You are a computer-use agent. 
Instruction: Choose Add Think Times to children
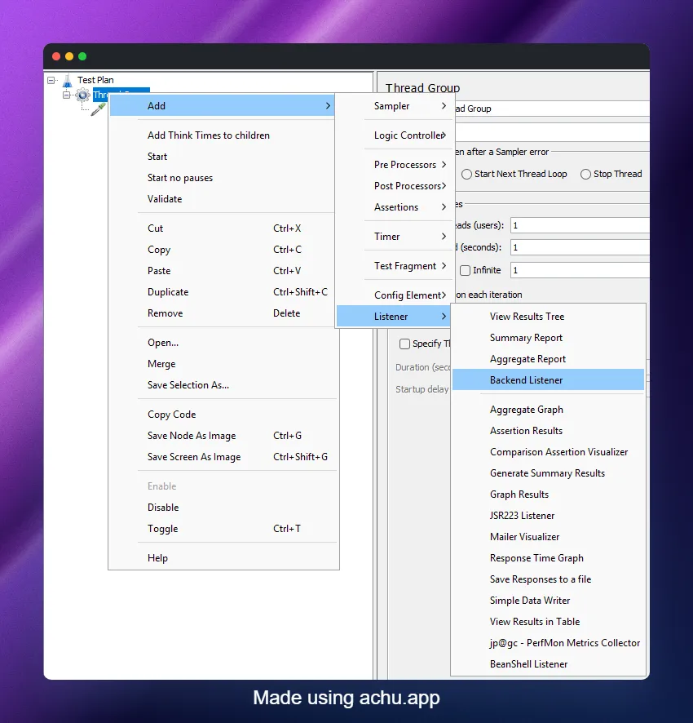(222, 135)
